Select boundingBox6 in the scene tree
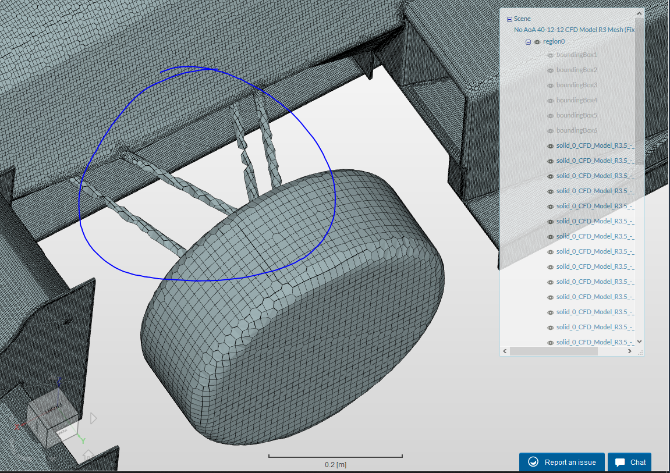The image size is (670, 473). click(576, 130)
